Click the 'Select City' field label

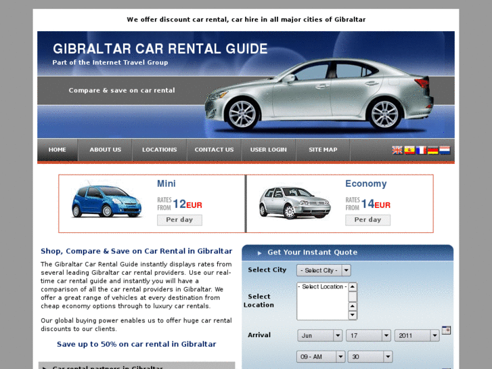267,270
